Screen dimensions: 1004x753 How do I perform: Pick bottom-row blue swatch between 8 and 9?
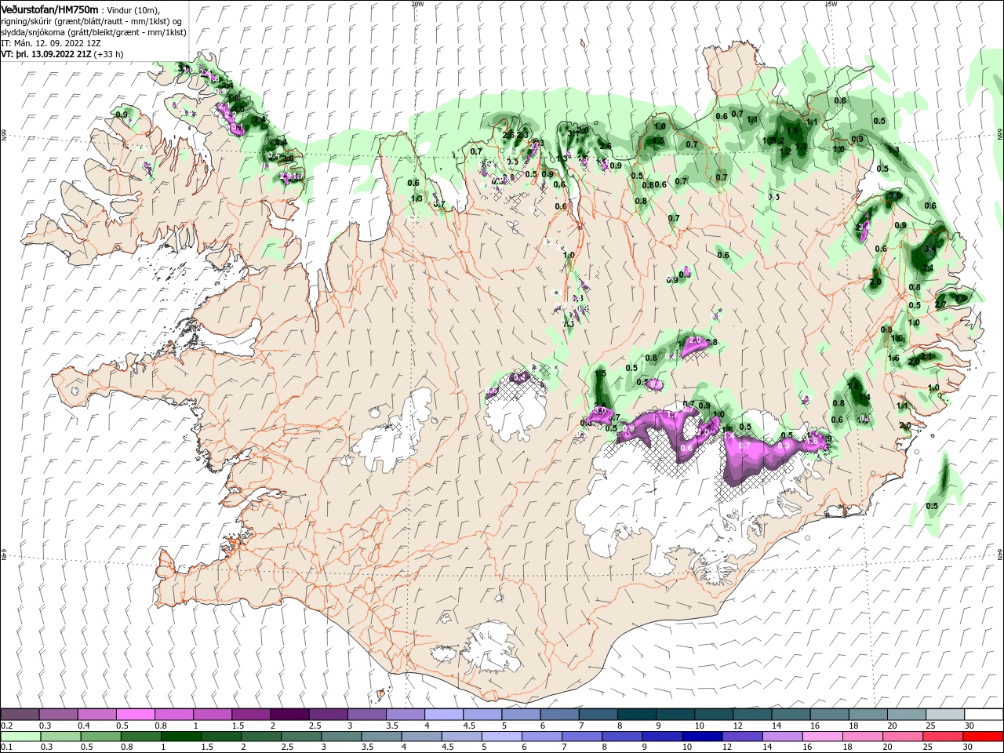[621, 737]
